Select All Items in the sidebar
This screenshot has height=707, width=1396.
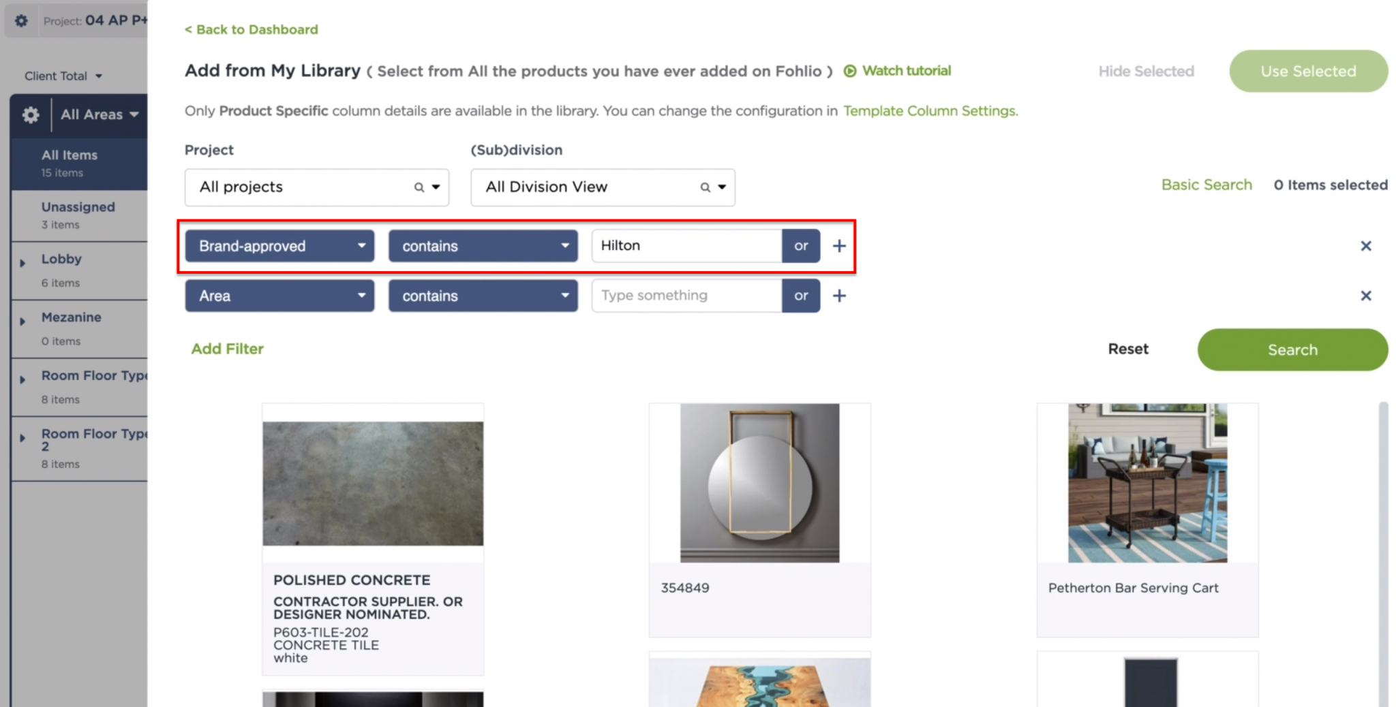[70, 163]
